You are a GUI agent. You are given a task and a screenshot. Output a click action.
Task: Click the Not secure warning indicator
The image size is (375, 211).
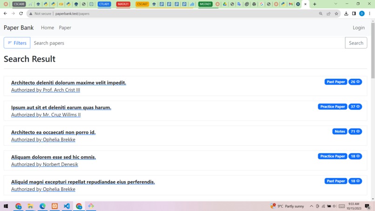tap(40, 14)
